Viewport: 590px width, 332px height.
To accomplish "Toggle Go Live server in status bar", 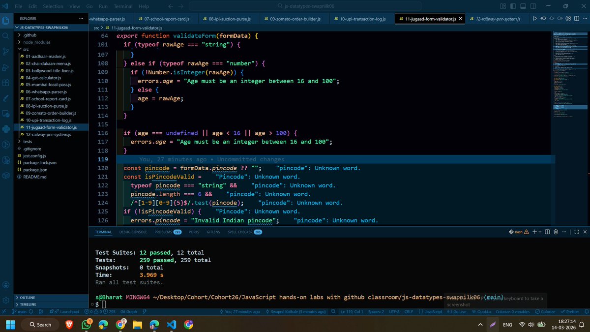I will point(456,312).
